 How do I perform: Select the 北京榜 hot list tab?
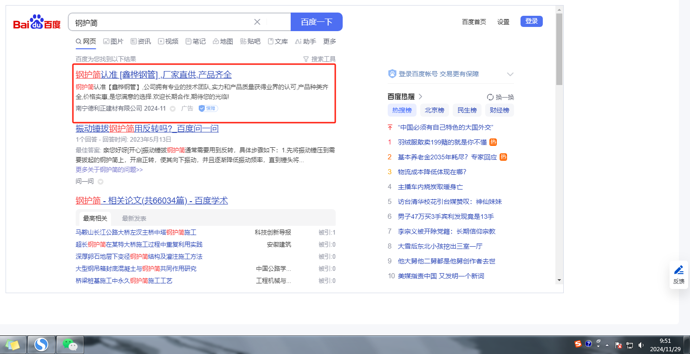pos(435,110)
